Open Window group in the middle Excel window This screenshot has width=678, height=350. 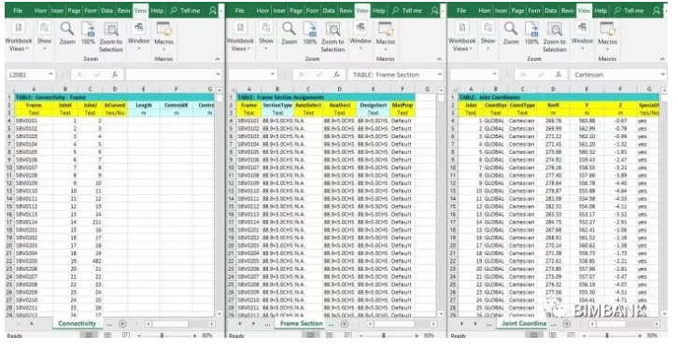[x=360, y=36]
